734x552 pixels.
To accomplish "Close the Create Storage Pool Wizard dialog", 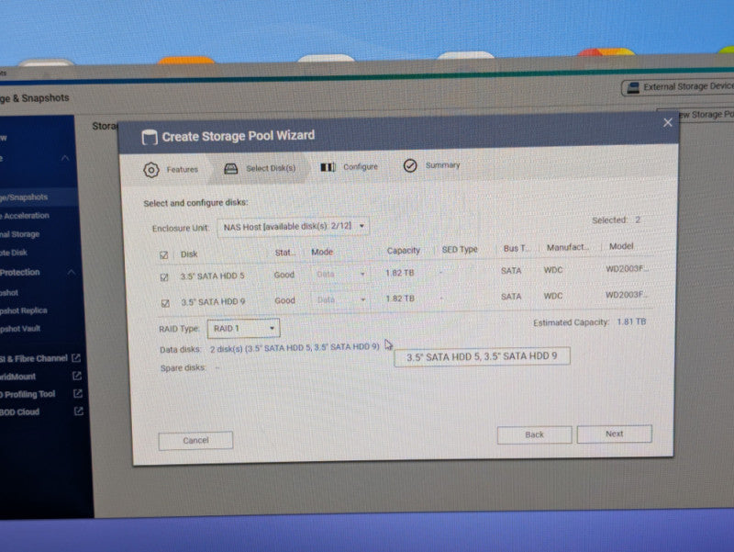I will coord(668,122).
